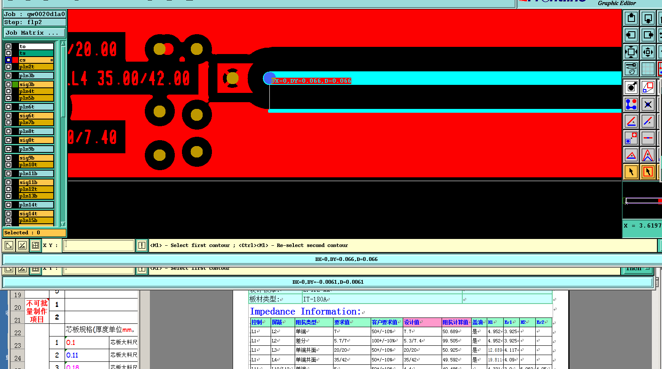Screen dimensions: 662x369
Task: Click Impedance Information heading in document window
Action: click(x=306, y=312)
